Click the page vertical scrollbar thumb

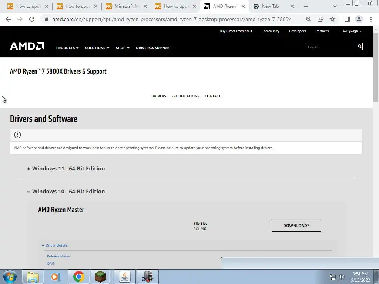[x=376, y=67]
